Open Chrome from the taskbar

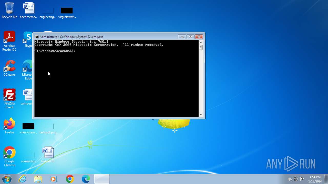coord(70,179)
